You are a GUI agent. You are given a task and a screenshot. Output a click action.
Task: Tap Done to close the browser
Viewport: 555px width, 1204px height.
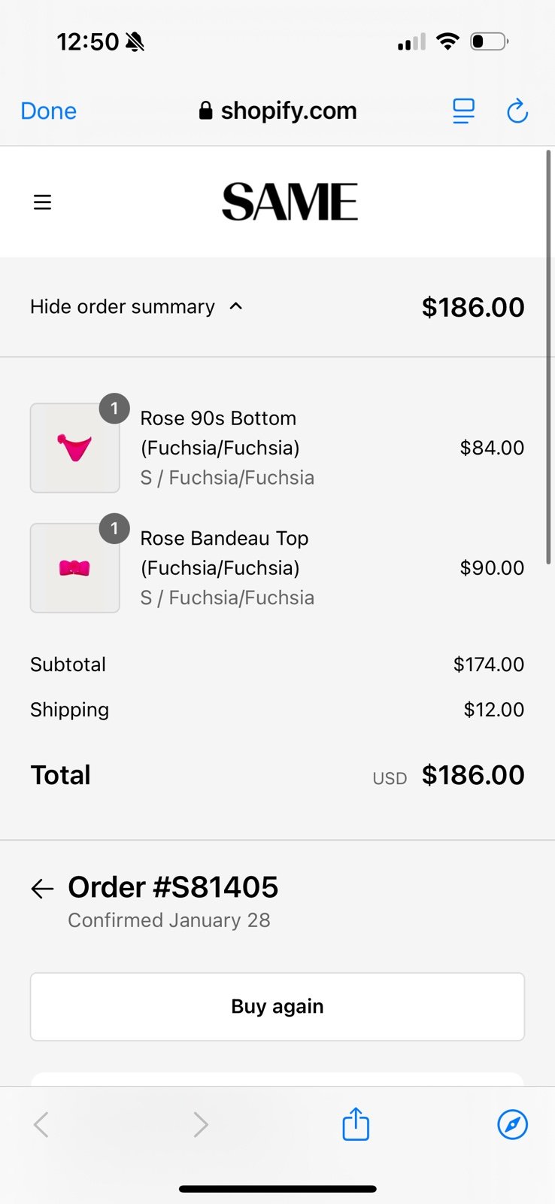coord(49,111)
